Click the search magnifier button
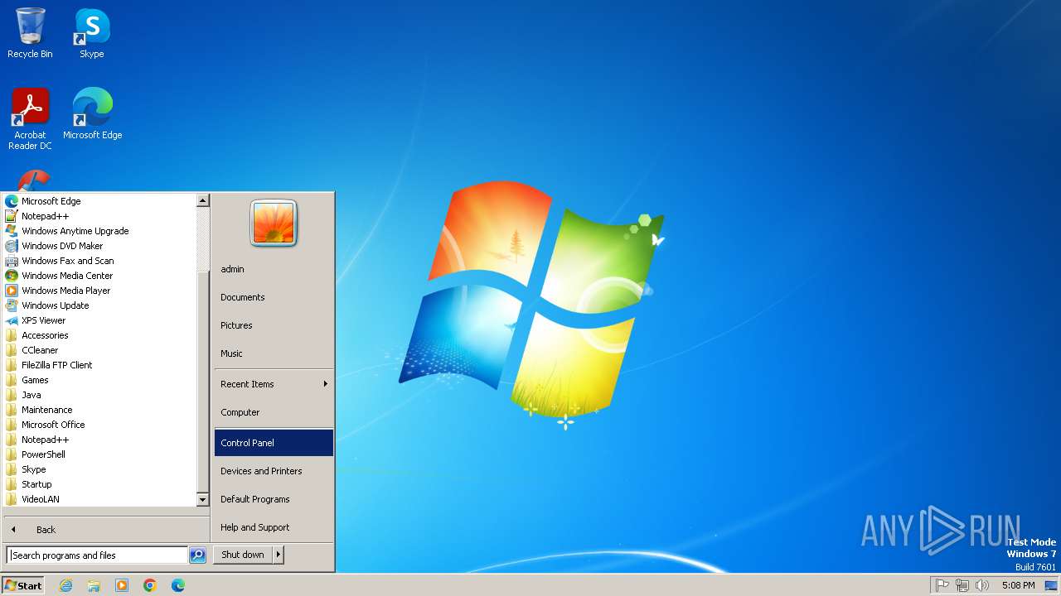The width and height of the screenshot is (1061, 596). [x=197, y=555]
